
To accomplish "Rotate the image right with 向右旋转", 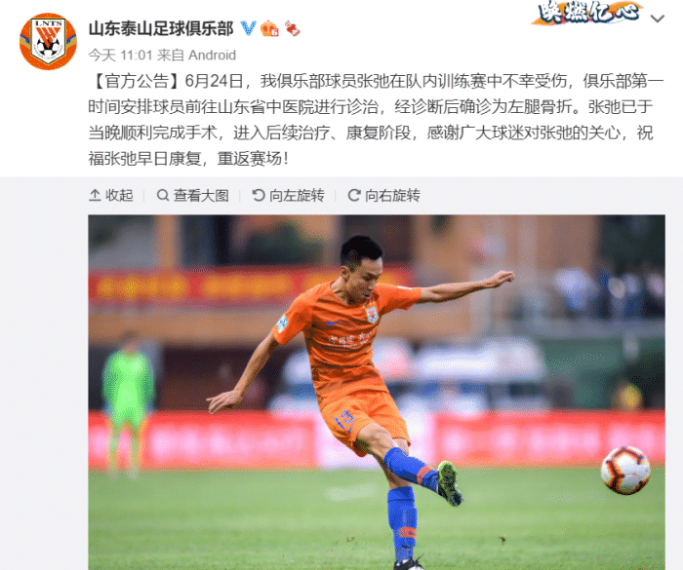I will tap(383, 196).
